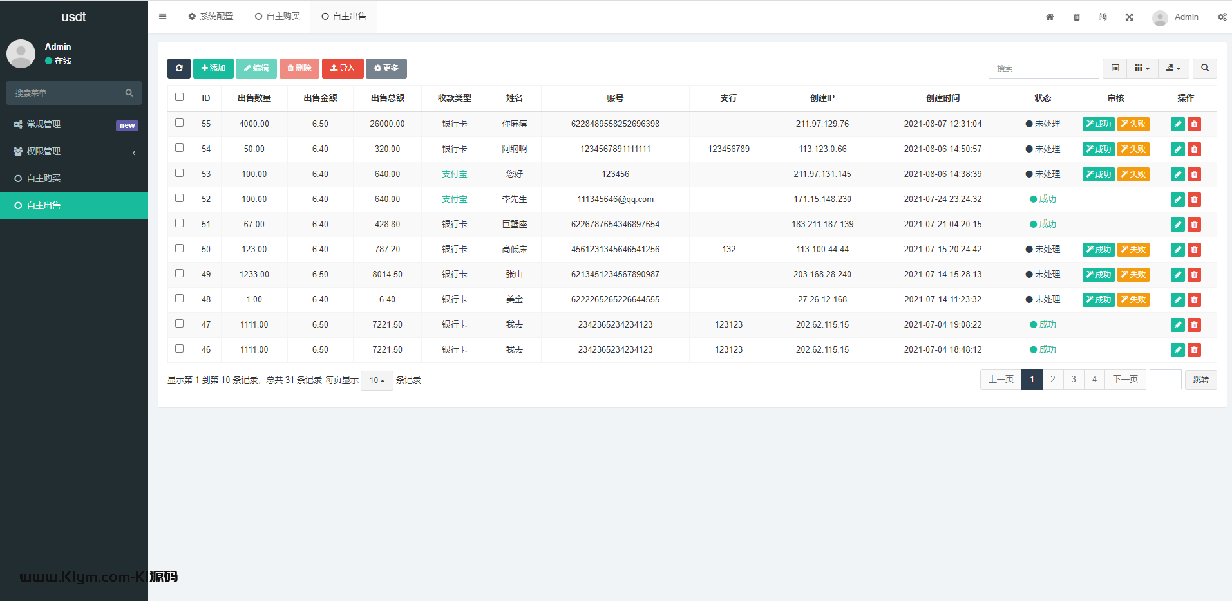Click the red delete icon for row 46
Image resolution: width=1232 pixels, height=601 pixels.
click(1194, 350)
